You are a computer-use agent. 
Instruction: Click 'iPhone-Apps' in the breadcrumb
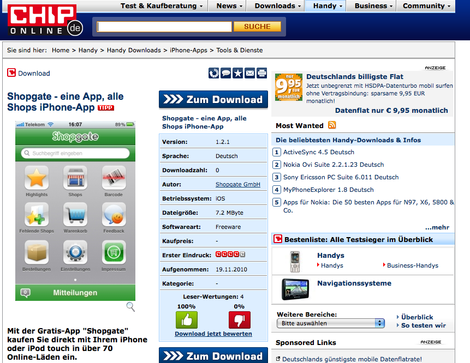click(x=188, y=50)
